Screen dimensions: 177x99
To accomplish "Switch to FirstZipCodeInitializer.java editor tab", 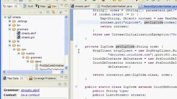I will [114, 6].
